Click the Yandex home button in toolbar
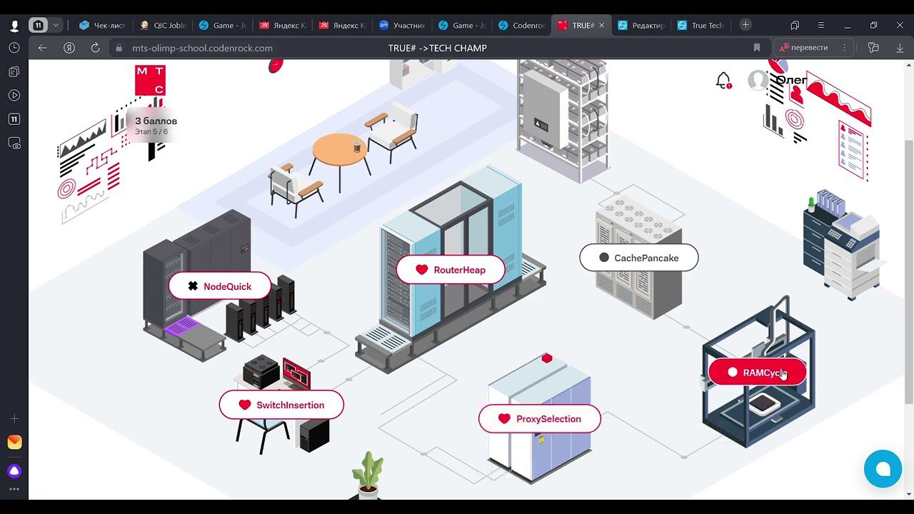Screen dimensions: 914x514 click(69, 48)
